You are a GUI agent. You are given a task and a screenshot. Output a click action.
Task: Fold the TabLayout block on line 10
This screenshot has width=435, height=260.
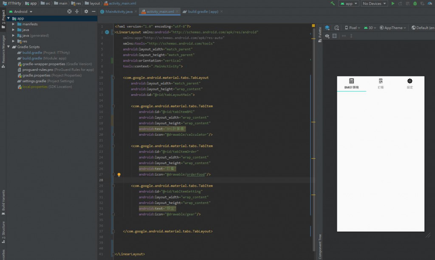tap(113, 78)
